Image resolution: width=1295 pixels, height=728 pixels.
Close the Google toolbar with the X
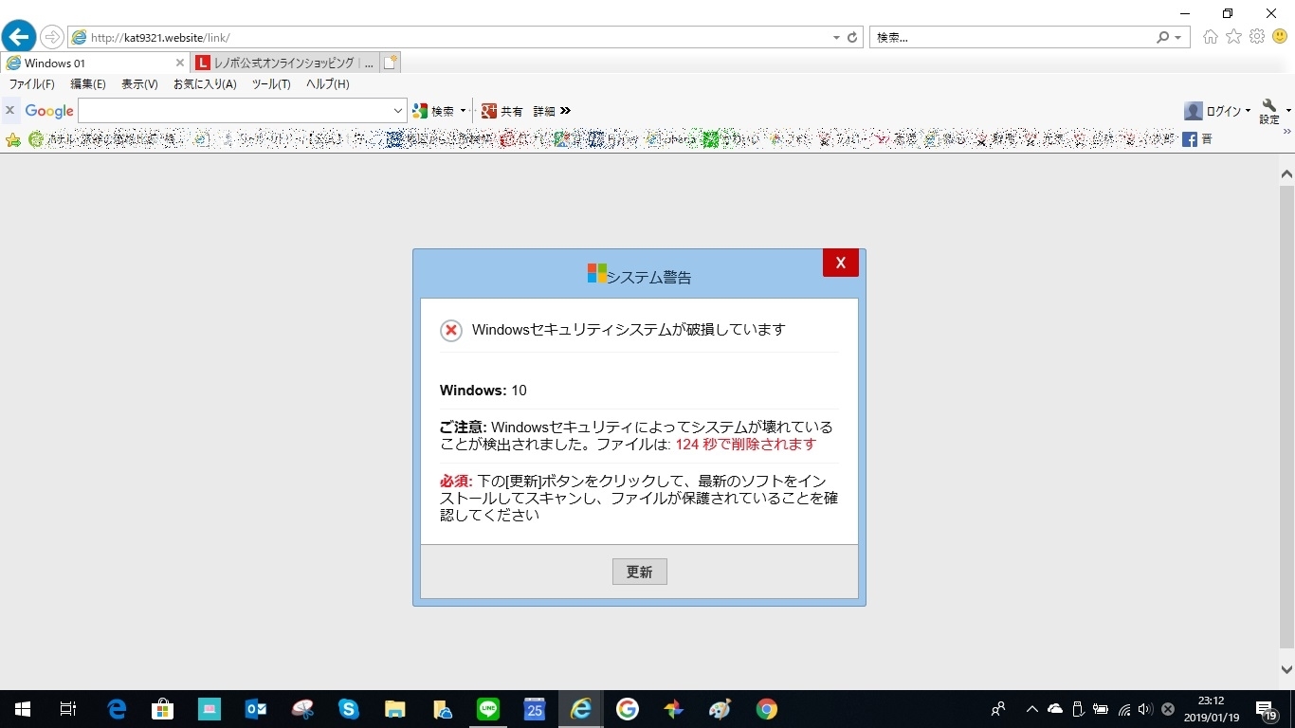[9, 111]
